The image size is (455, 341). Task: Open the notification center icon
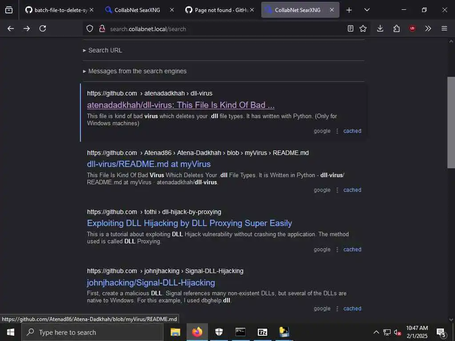tap(441, 332)
